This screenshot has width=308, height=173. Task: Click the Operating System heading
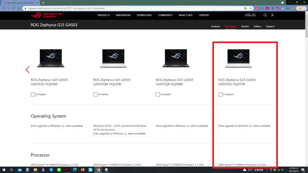pyautogui.click(x=48, y=116)
